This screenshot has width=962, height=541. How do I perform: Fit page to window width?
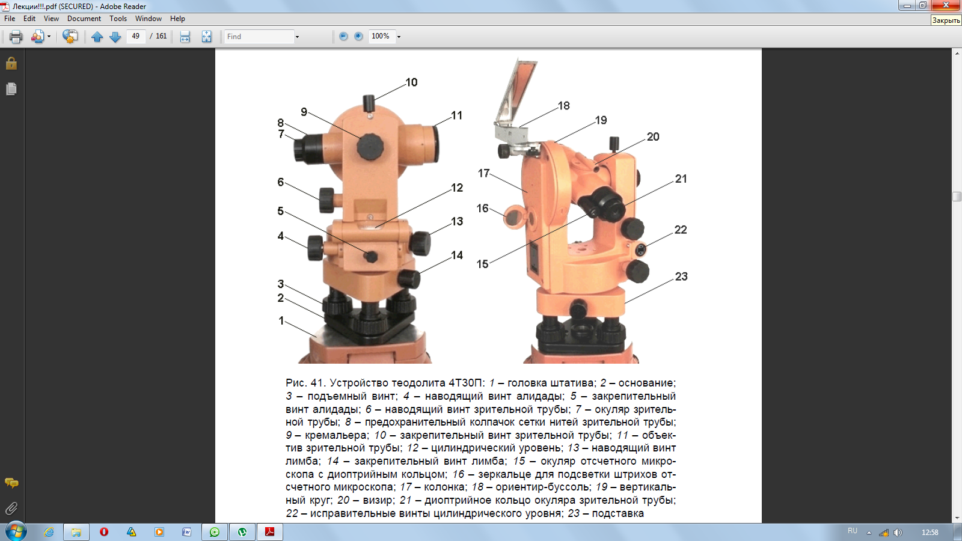(x=185, y=37)
